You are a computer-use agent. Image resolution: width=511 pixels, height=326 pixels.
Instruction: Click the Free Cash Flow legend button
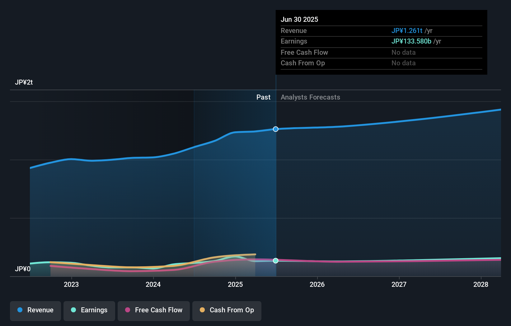tap(153, 310)
